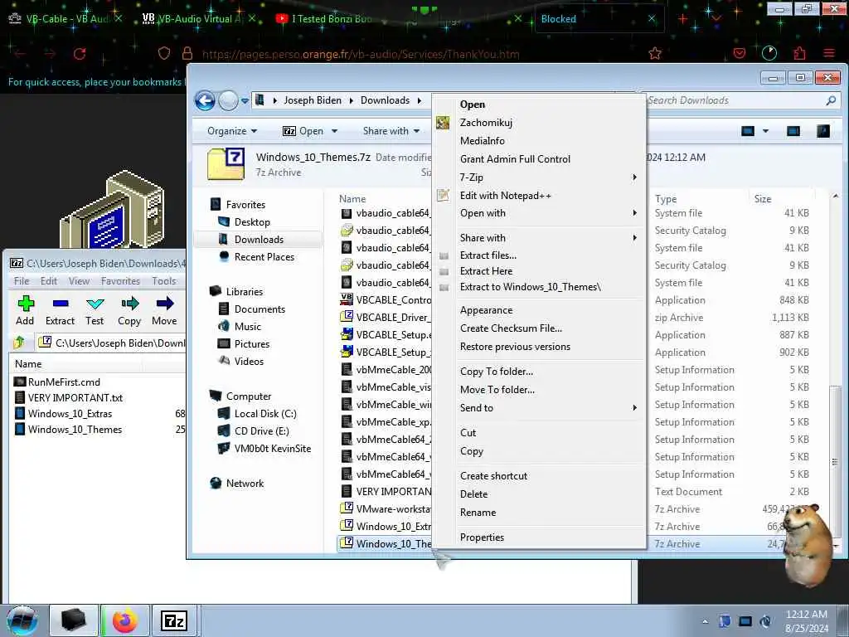
Task: Expand the change view options arrow
Action: click(765, 131)
